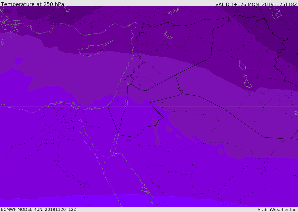This screenshot has height=212, width=298.
Task: Click Lake Tharthar in Iraq
Action: pos(242,65)
